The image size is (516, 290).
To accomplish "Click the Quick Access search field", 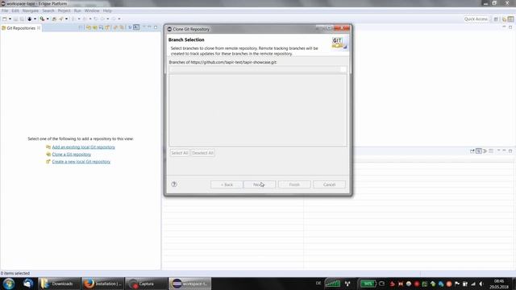I will 476,19.
